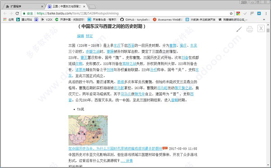Open the 曹操 link
This screenshot has height=168, width=271.
[x=110, y=51]
